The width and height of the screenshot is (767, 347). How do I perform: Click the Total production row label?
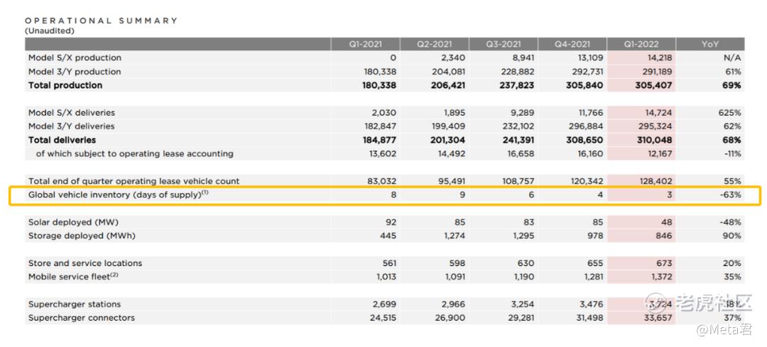pos(65,85)
